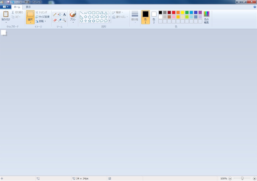Screen dimensions: 257x181
Task: Choose the Curve shape
Action: click(86, 13)
